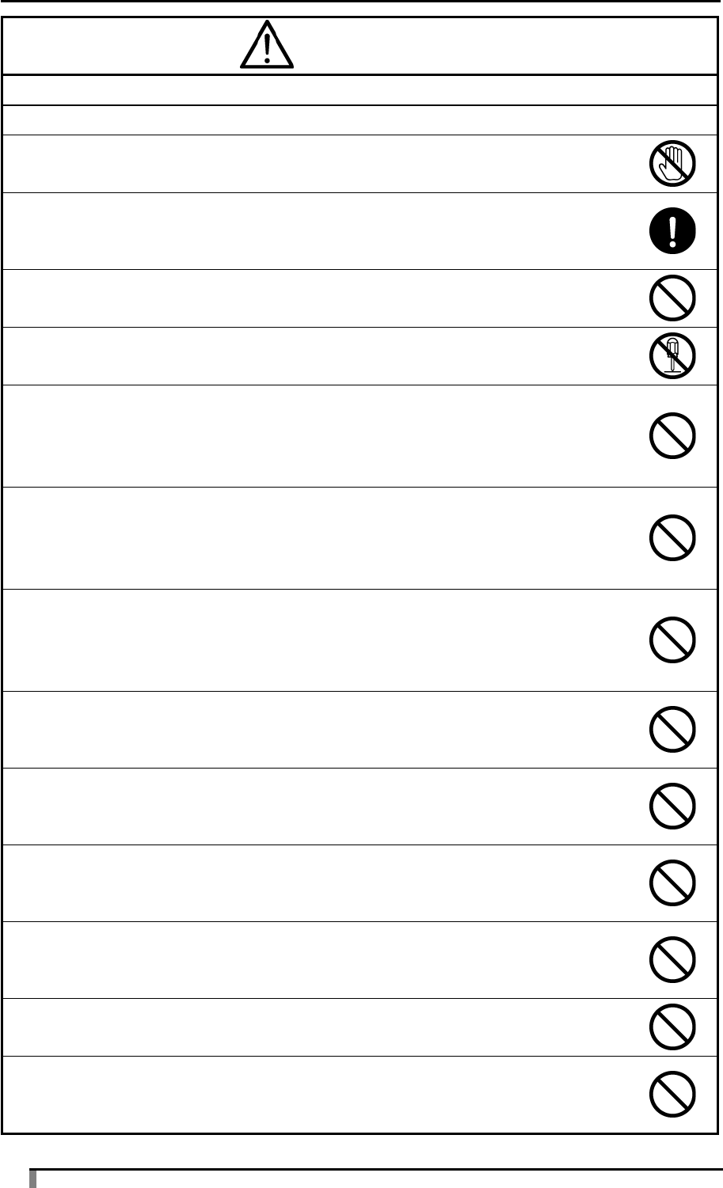Select the third plain prohibition circle from the top
This screenshot has width=723, height=1188.
click(x=672, y=538)
